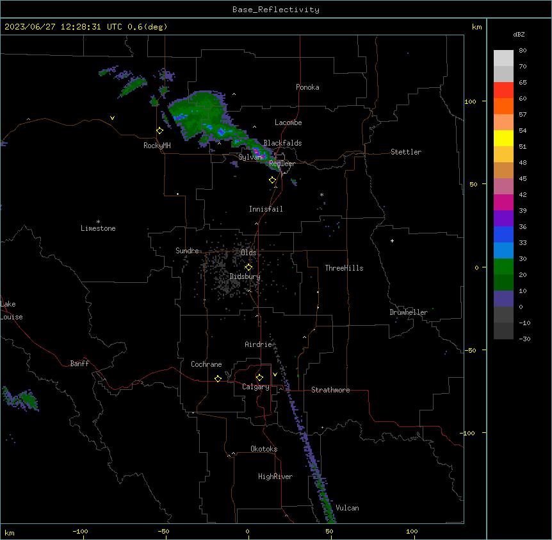
Task: Click the Calgary label
Action: click(256, 387)
